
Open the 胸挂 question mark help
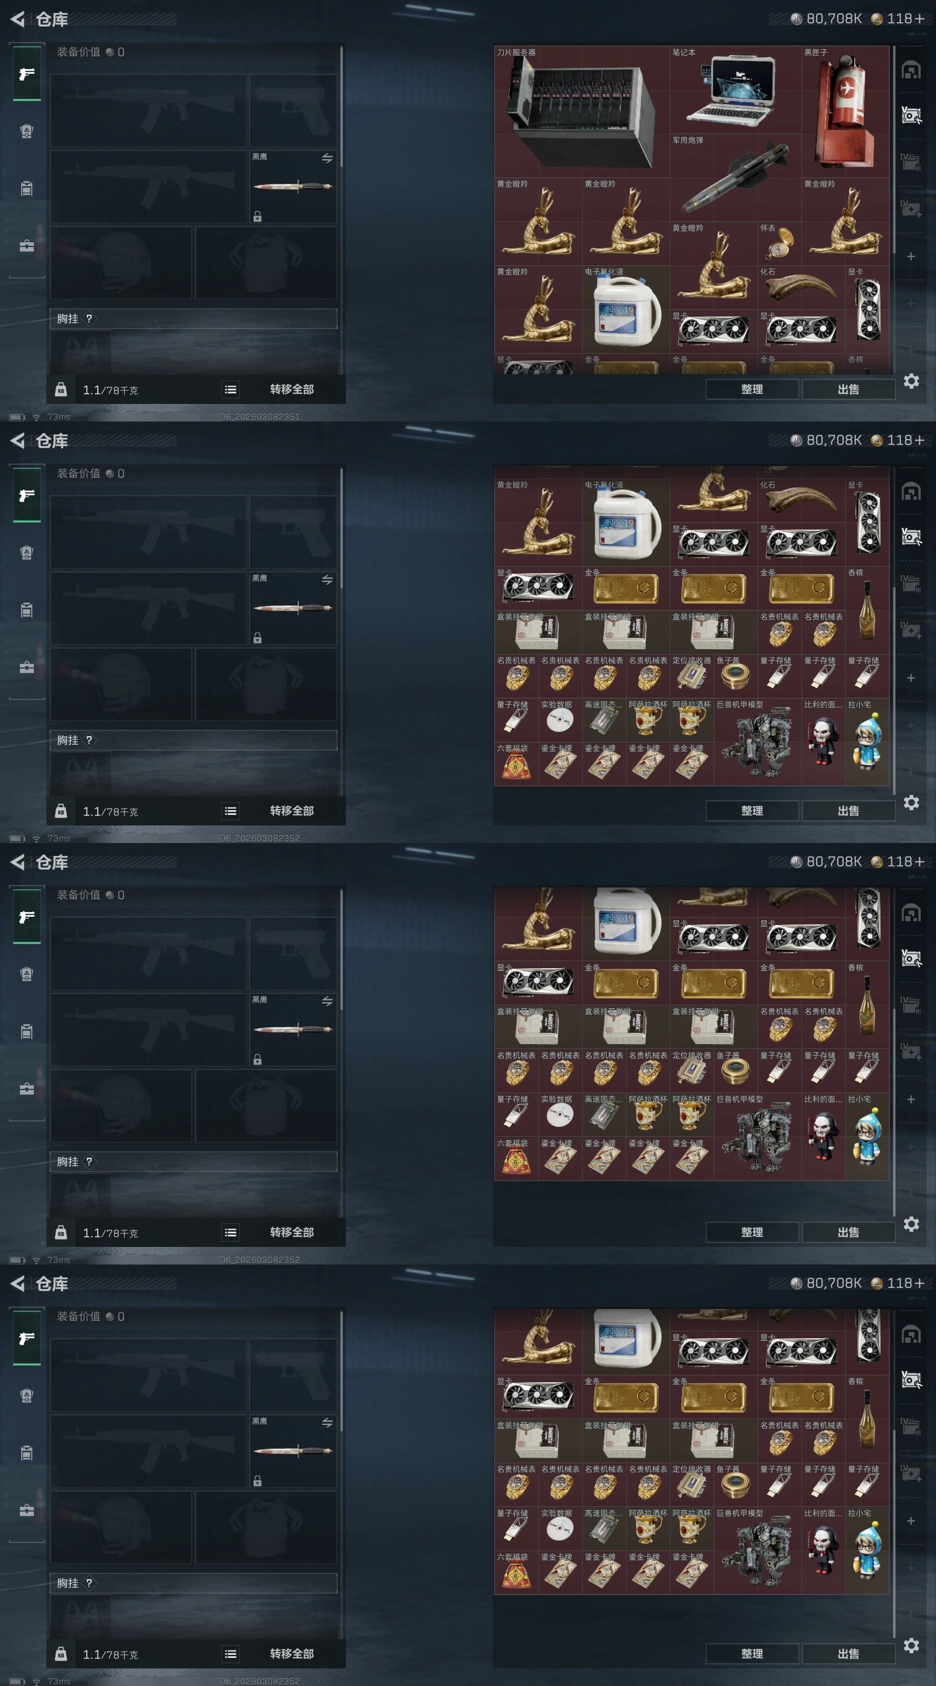point(89,318)
